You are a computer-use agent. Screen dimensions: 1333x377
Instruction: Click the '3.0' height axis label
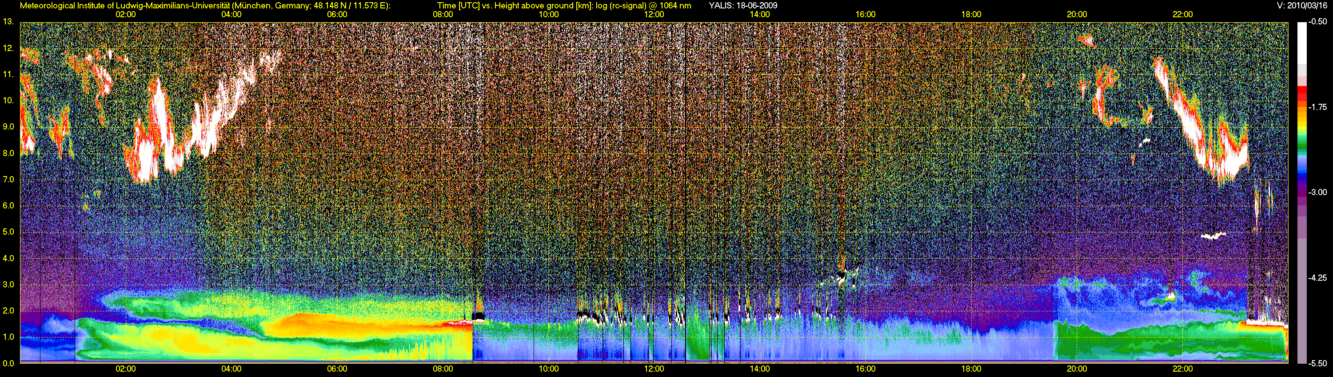pos(8,285)
